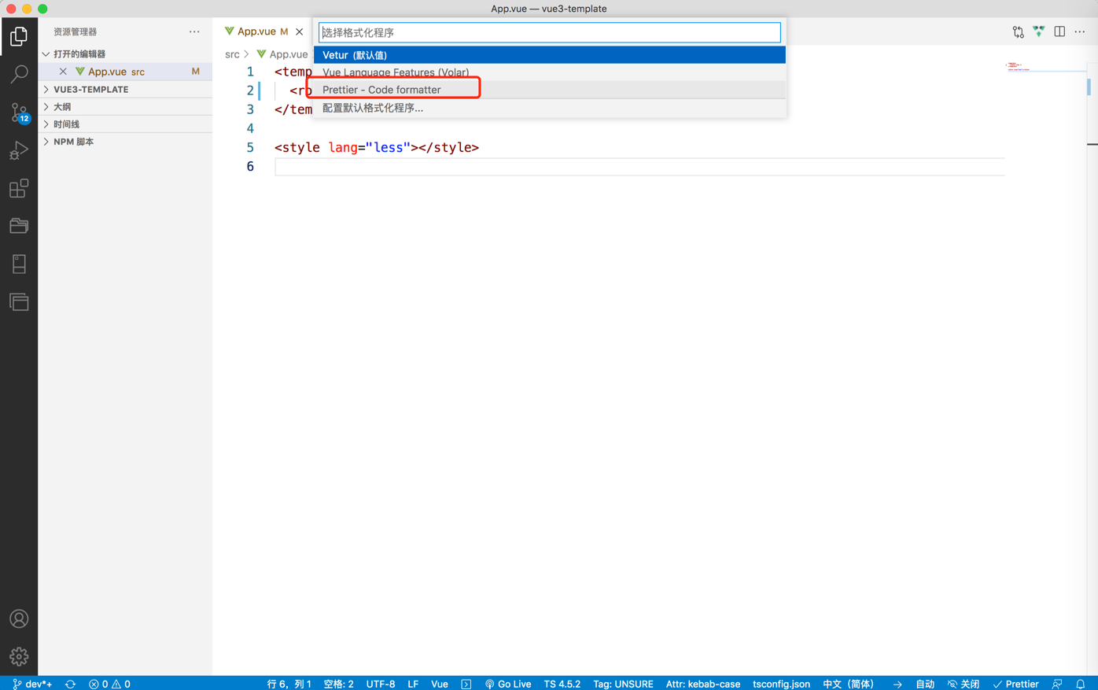Open editor More Actions ellipsis

pyautogui.click(x=1080, y=32)
